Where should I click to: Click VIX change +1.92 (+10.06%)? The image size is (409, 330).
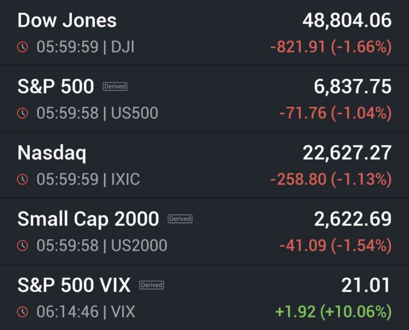point(334,311)
